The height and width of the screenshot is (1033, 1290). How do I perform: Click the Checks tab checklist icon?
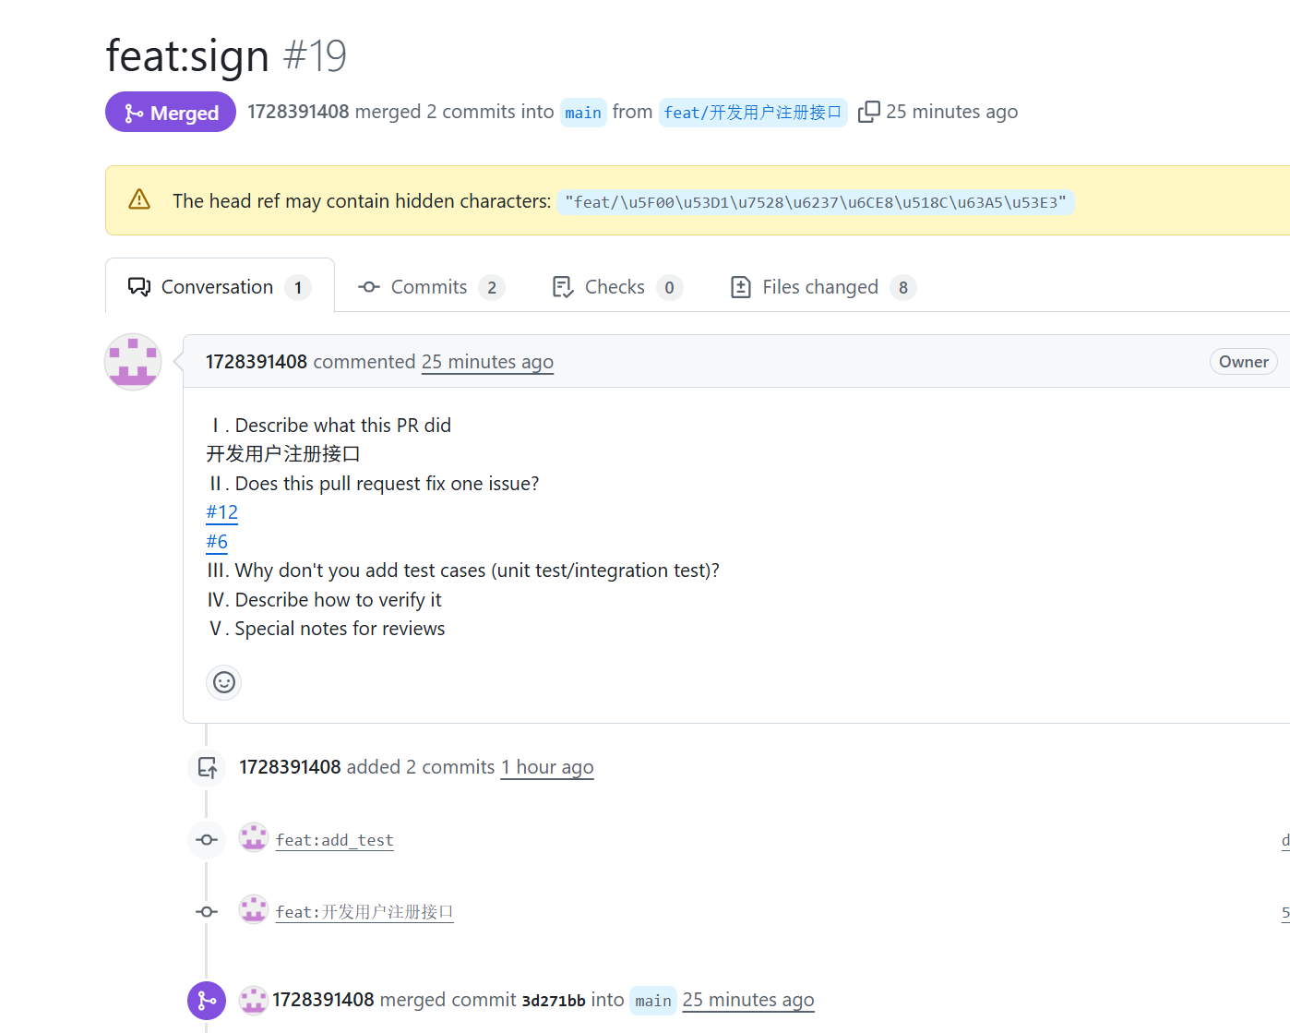pos(562,287)
